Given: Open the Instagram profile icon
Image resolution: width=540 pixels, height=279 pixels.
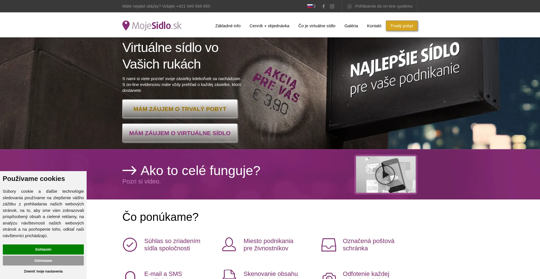Looking at the screenshot, I should tap(332, 6).
